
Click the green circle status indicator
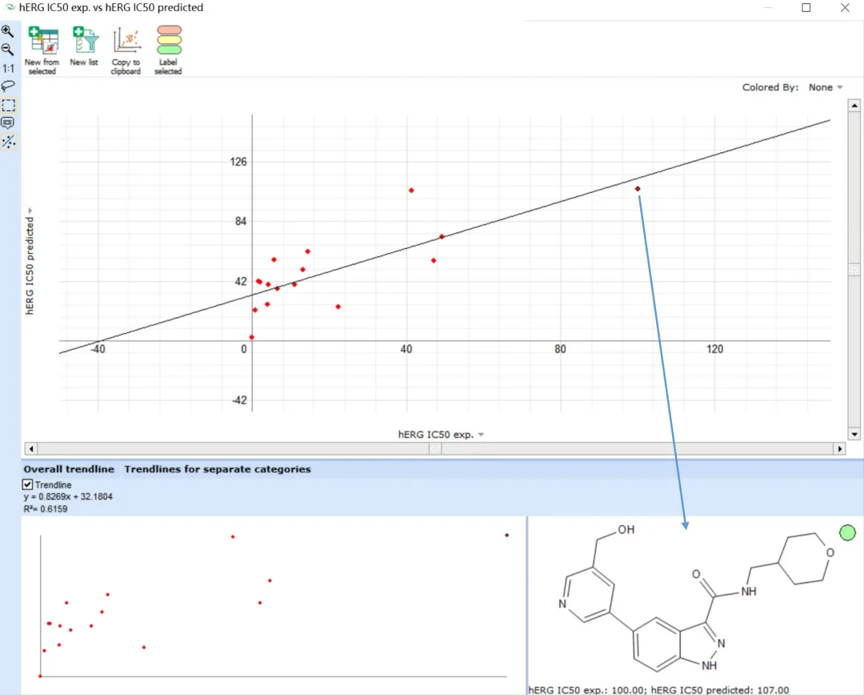[847, 532]
